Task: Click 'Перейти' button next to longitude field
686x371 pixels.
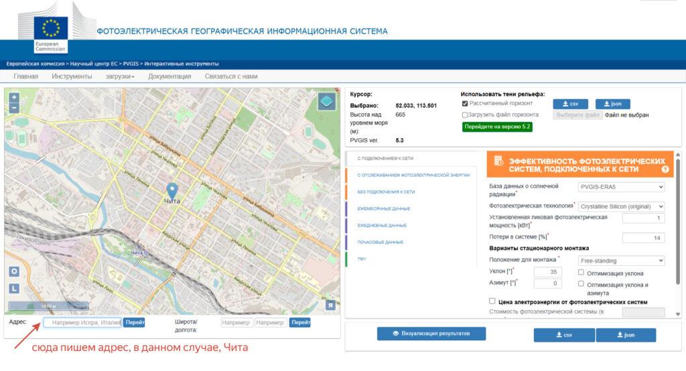Action: [x=300, y=322]
